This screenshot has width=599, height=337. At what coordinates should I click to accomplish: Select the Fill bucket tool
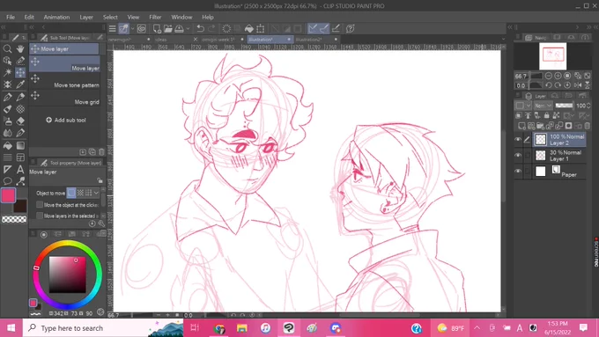coord(7,145)
